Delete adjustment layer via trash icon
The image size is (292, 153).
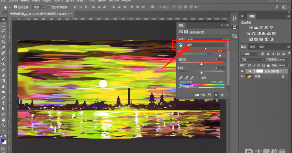tap(222, 95)
